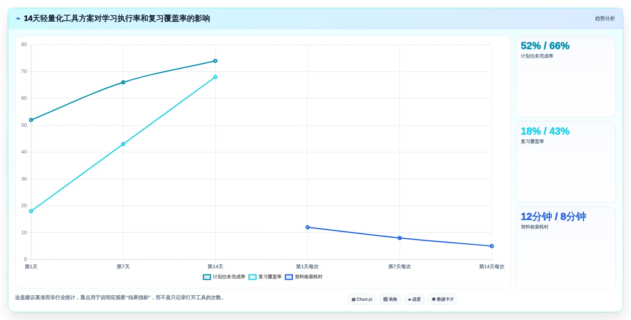Screen dimensions: 631x320
Task: Select the 表格 tag chip
Action: pyautogui.click(x=390, y=300)
